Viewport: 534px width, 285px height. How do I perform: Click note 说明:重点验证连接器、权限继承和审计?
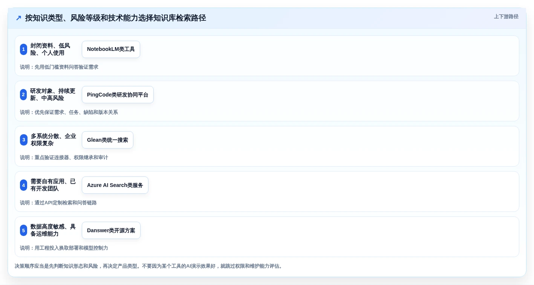(64, 158)
